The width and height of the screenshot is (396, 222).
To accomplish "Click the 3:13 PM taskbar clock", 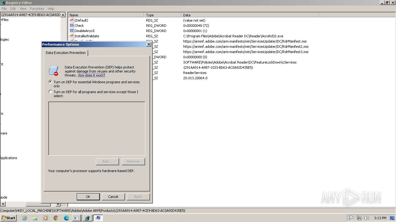I will click(380, 218).
